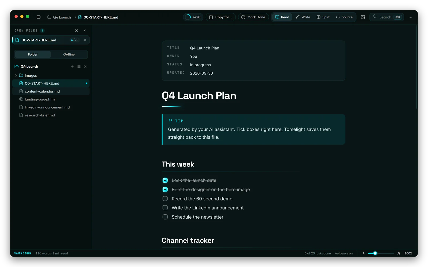
Task: Select the Outline tab
Action: pos(69,55)
